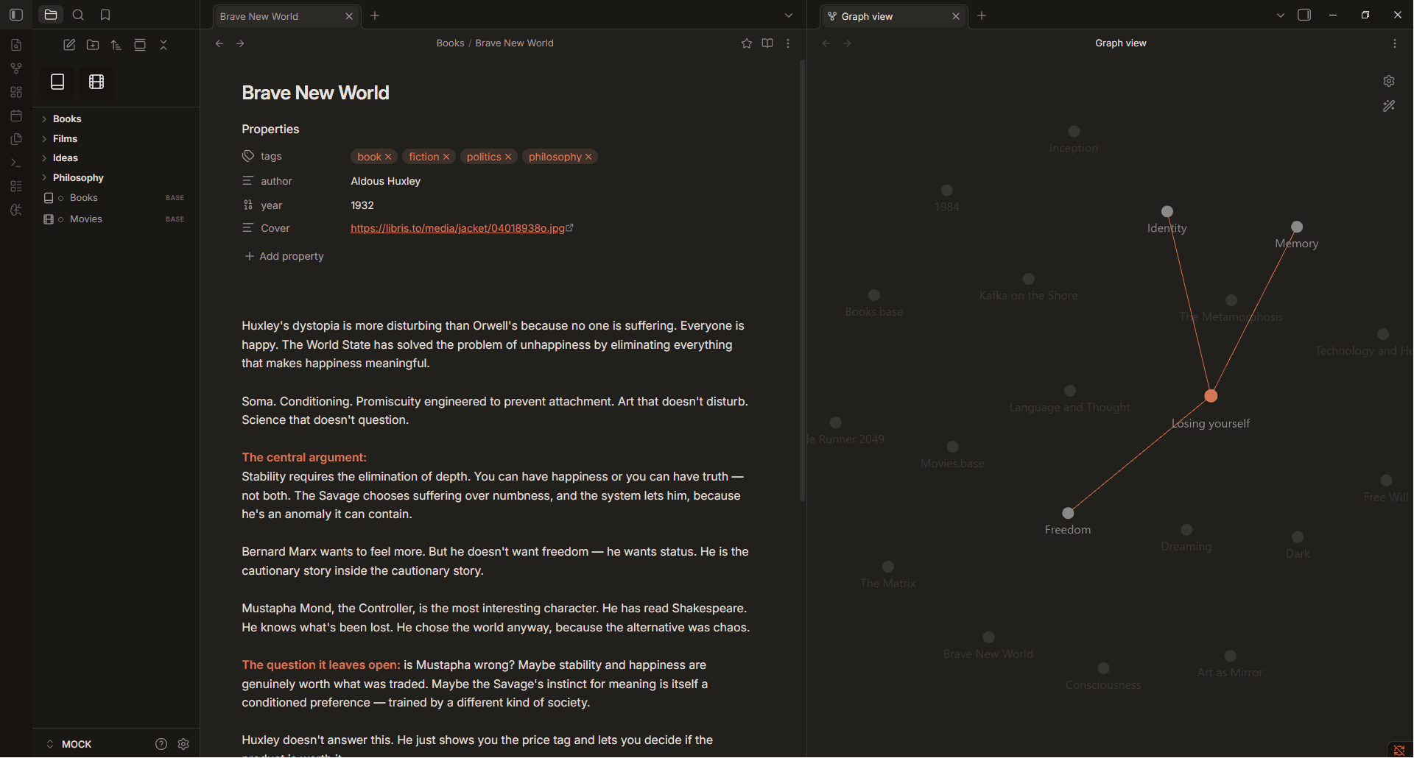Toggle the left sidebar collapse icon
Screen dimensions: 1414x758
click(x=16, y=15)
